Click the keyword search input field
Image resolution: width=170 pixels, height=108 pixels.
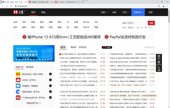click(x=134, y=23)
